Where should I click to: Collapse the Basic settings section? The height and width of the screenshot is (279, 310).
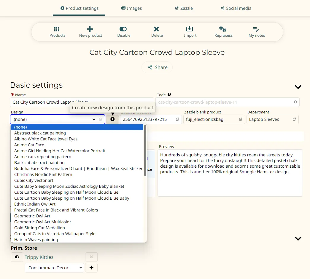tap(298, 87)
